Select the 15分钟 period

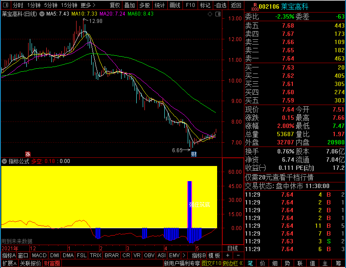pos(69,5)
